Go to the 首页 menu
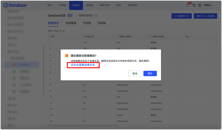The width and height of the screenshot is (222, 130). click(50, 5)
